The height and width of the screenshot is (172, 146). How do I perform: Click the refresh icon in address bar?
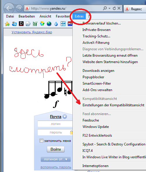(114, 8)
